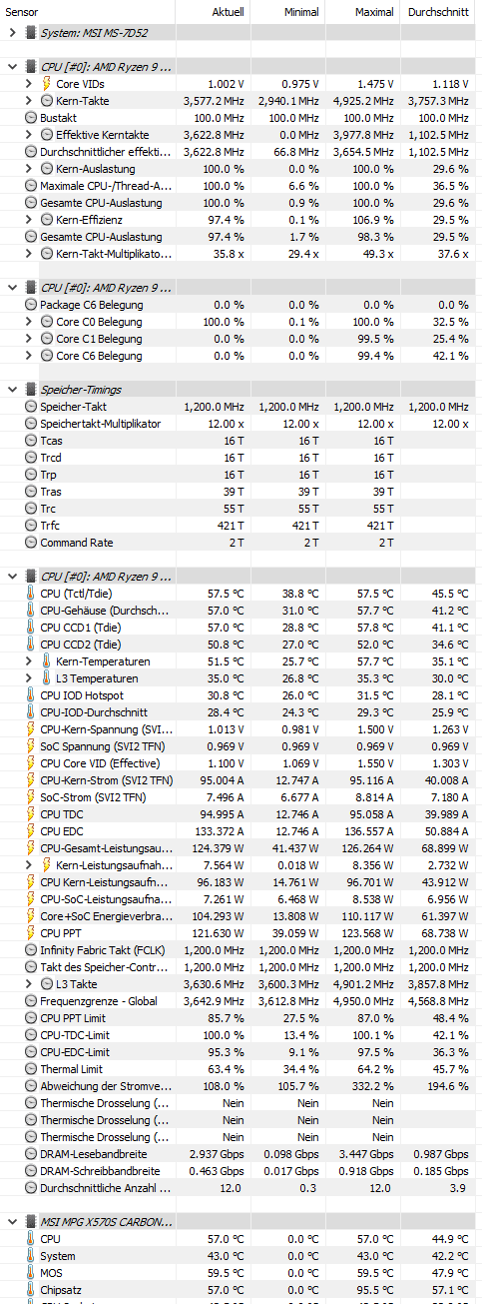This screenshot has height=1304, width=482.
Task: Click the thermometer icon for CPU IOD Hotspot
Action: coord(30,695)
